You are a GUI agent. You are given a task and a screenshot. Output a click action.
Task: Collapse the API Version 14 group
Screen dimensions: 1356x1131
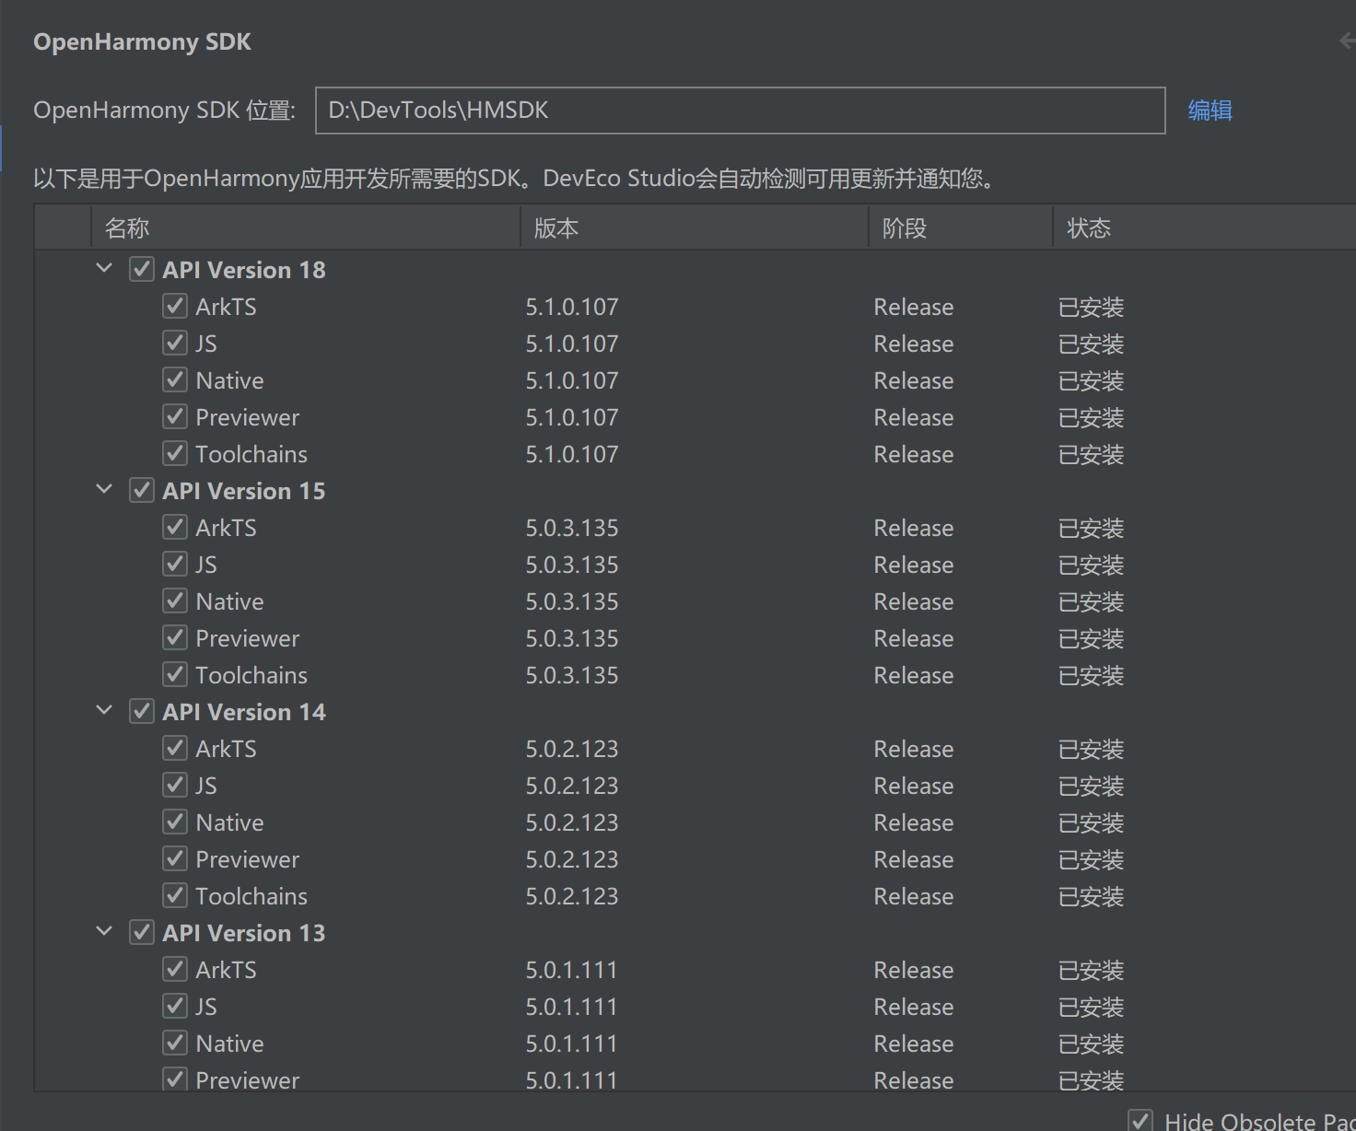[104, 711]
